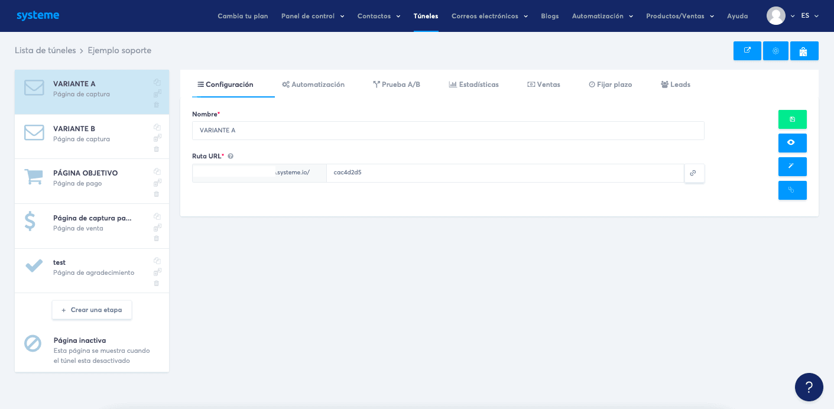The image size is (834, 409).
Task: Open the page editor with the magic wand icon
Action: pyautogui.click(x=792, y=166)
